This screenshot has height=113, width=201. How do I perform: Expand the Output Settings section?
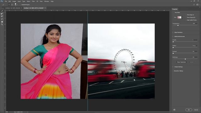pos(173,67)
